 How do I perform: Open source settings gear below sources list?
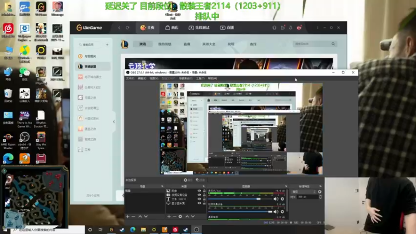click(180, 216)
